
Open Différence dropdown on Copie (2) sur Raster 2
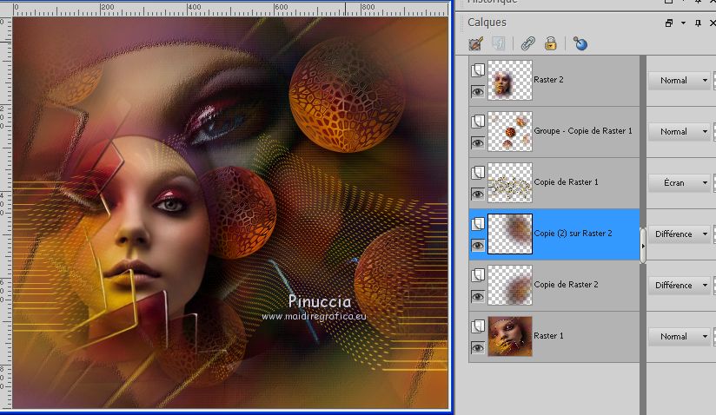click(705, 234)
